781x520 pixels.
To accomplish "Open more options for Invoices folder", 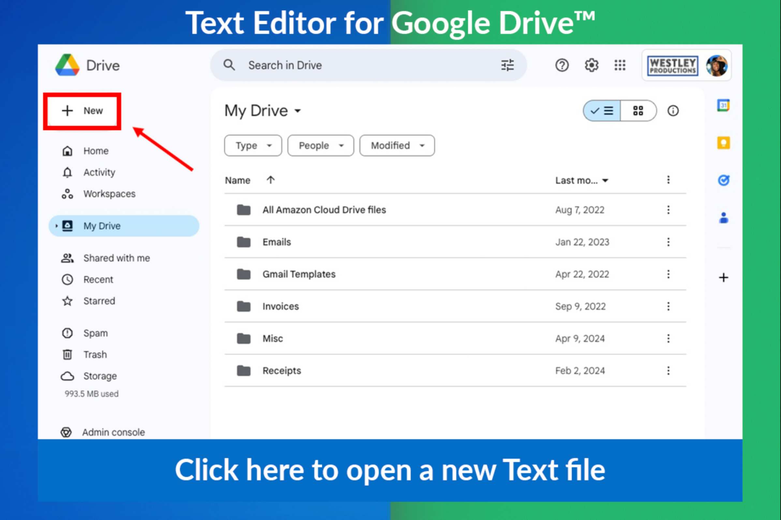I will coord(668,306).
